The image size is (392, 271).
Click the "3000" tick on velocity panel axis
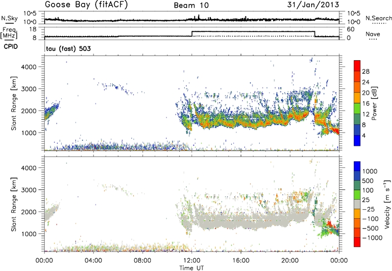(x=29, y=190)
